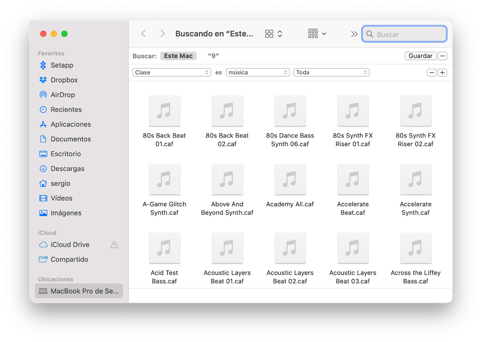This screenshot has height=342, width=482.
Task: Select 80s Synth FX Riser 01.caf
Action: (353, 121)
